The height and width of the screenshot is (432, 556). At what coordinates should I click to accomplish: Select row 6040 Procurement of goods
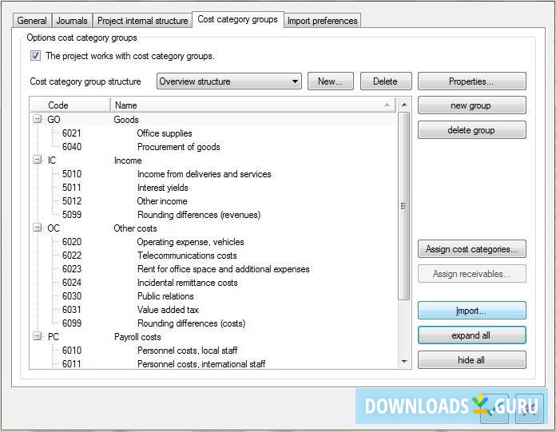[212, 147]
